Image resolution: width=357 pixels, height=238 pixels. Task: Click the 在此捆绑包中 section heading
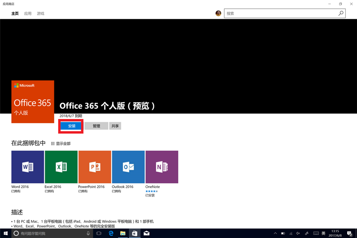pyautogui.click(x=29, y=143)
